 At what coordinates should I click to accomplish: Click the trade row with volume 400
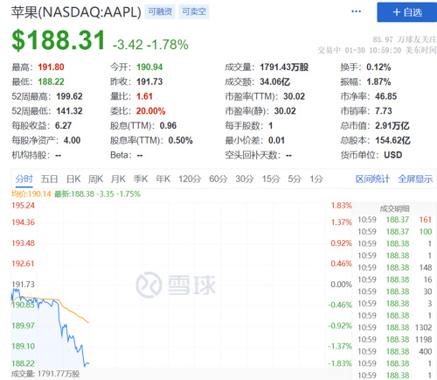[394, 351]
